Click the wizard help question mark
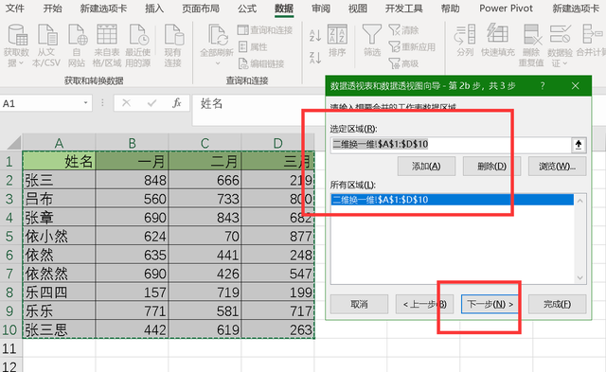 point(543,86)
